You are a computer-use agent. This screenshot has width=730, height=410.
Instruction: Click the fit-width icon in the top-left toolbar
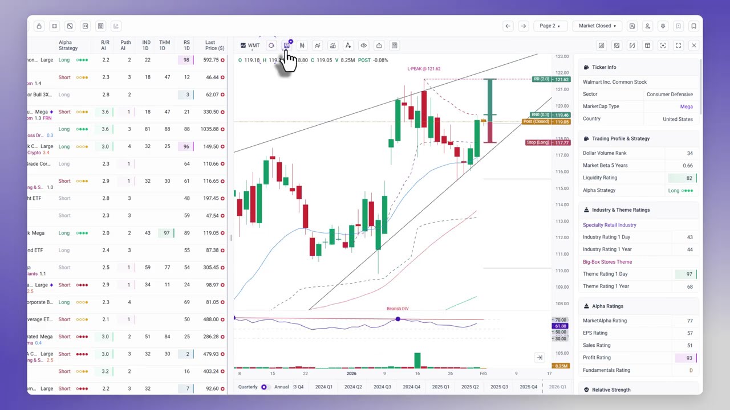tap(85, 26)
